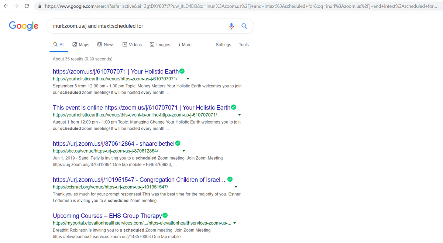This screenshot has height=243, width=443.
Task: Open the search Tools option
Action: coord(244,45)
